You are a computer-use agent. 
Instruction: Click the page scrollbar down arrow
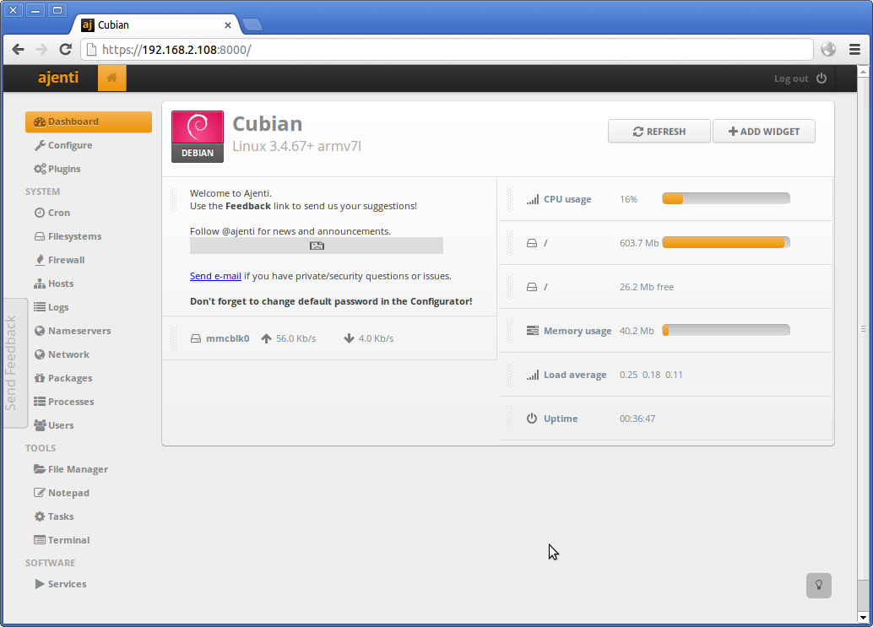pos(863,618)
